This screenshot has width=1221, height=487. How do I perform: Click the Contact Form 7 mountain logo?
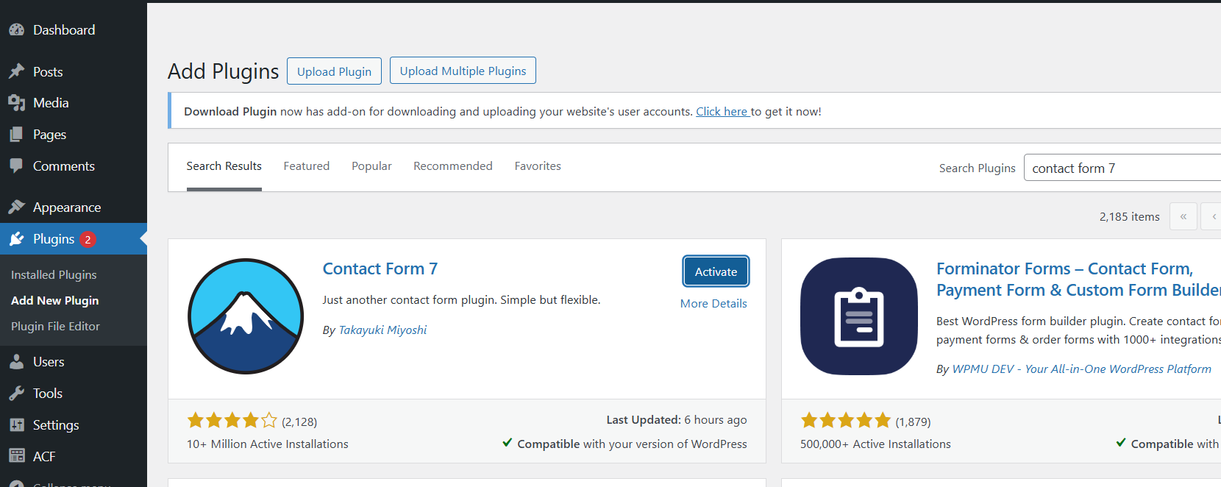[246, 316]
